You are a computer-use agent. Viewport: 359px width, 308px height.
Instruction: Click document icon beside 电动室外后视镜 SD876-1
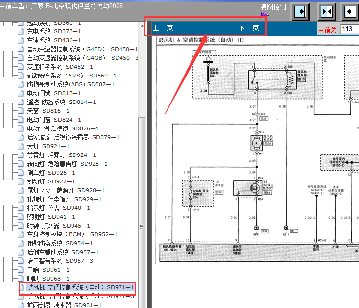pyautogui.click(x=21, y=128)
